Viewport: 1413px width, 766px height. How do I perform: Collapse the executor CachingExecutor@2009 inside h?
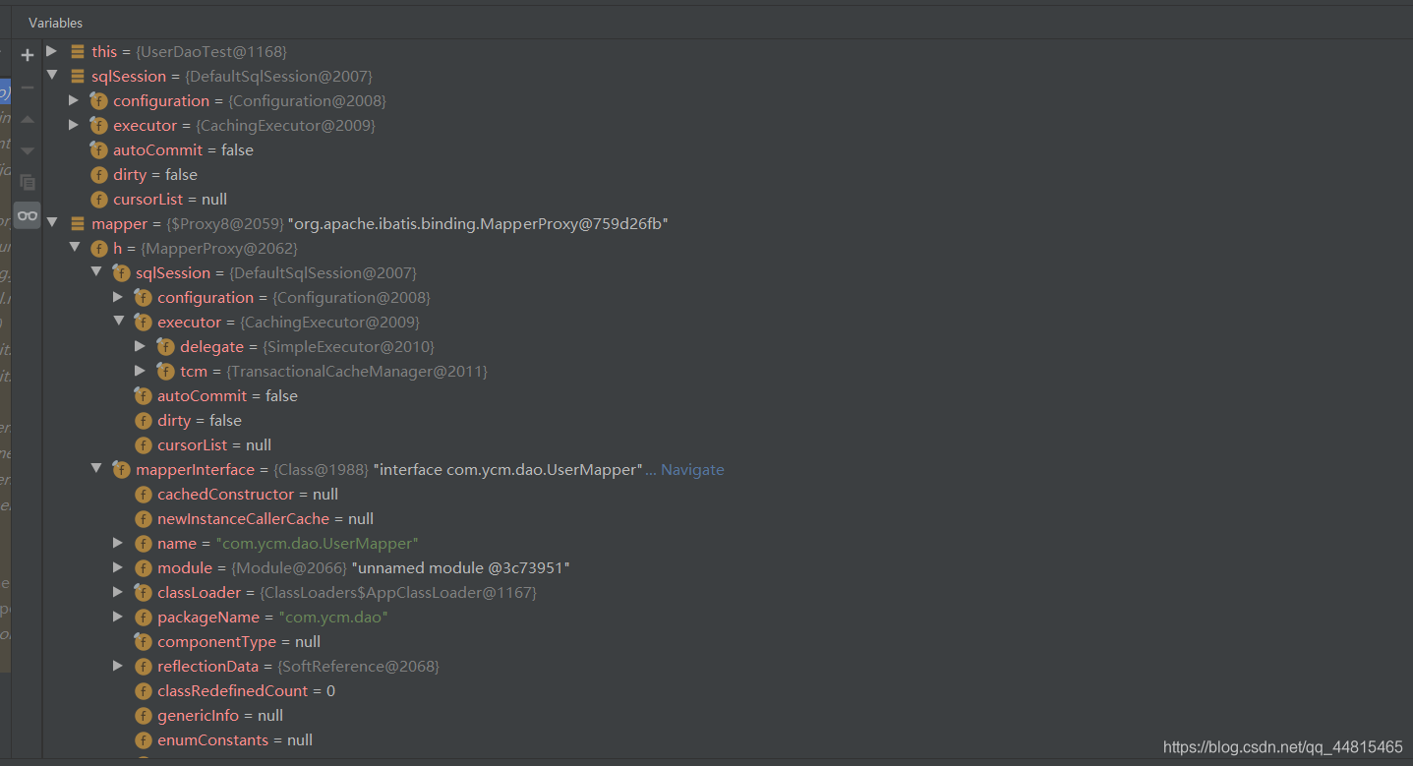point(118,322)
